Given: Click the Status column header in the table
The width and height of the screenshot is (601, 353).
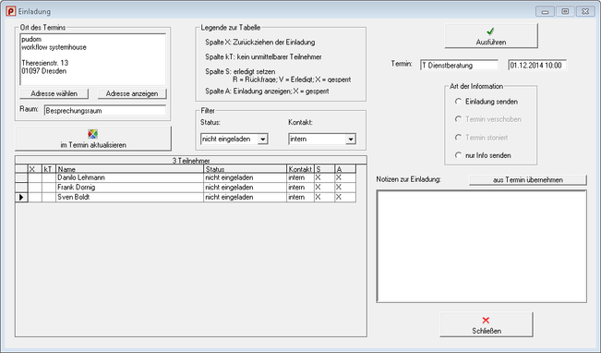Looking at the screenshot, I should 245,169.
